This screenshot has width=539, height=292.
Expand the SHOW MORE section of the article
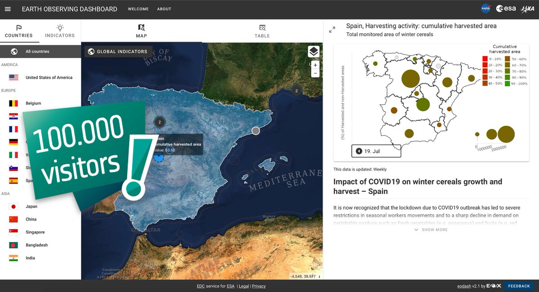[430, 230]
